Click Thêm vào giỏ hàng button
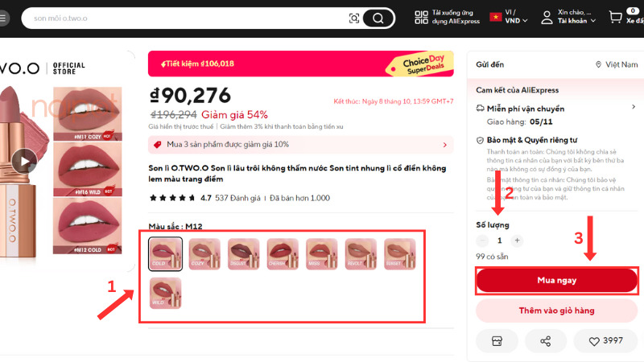This screenshot has height=362, width=644. point(556,311)
